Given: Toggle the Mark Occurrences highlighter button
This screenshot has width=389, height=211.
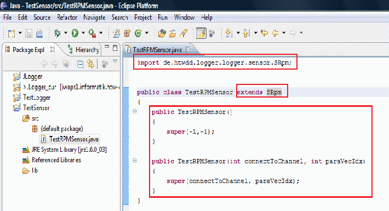Looking at the screenshot, I should (201, 33).
